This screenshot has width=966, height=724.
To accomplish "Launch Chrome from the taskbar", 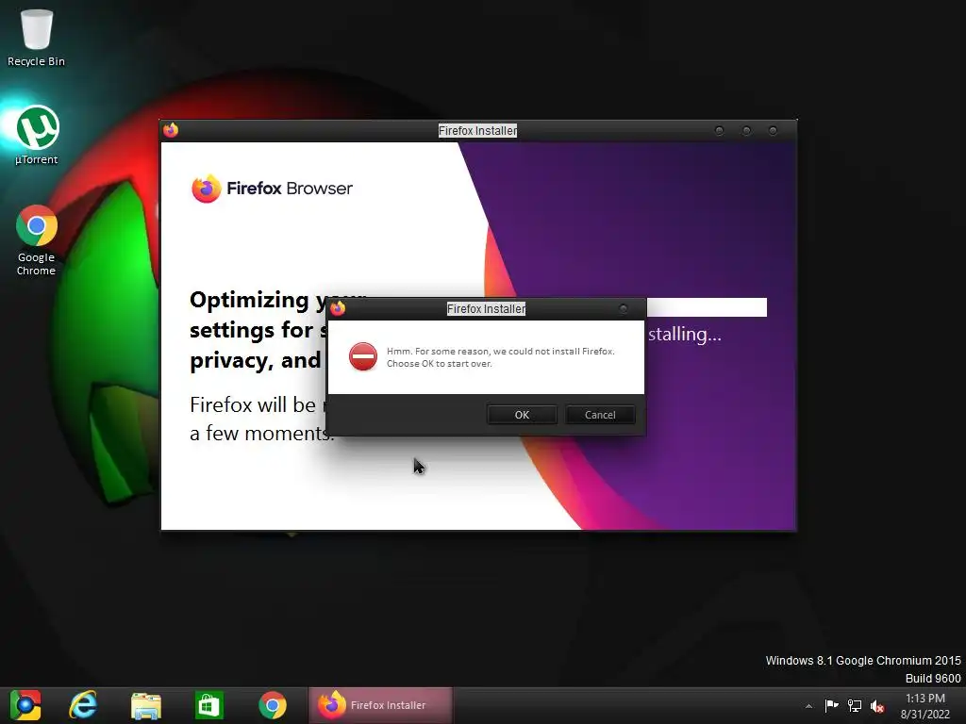I will point(273,705).
